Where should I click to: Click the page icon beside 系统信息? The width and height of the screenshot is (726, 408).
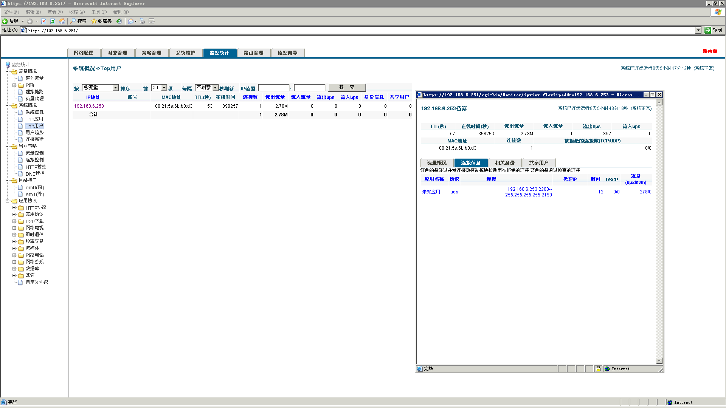click(21, 112)
